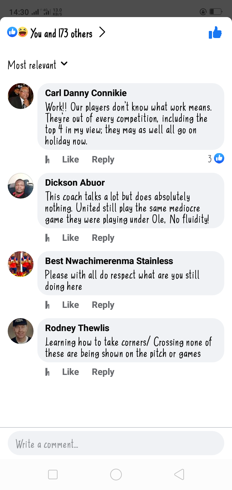Tap the blue thumbs-up like button at top right
This screenshot has height=490, width=232.
215,33
